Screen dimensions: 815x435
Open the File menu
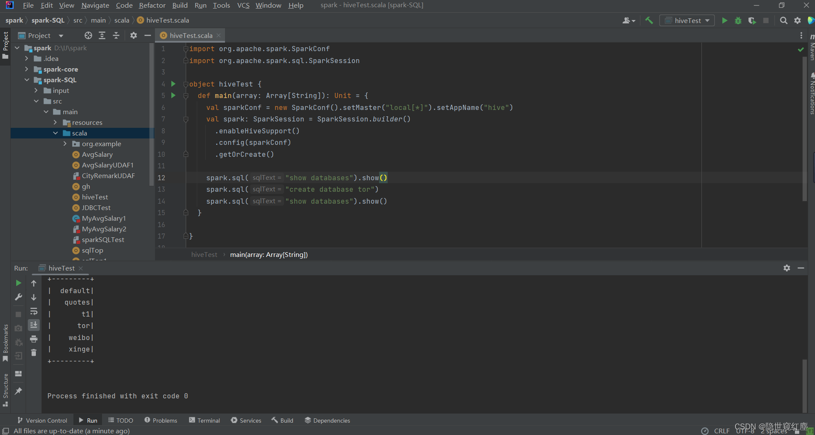pyautogui.click(x=28, y=5)
